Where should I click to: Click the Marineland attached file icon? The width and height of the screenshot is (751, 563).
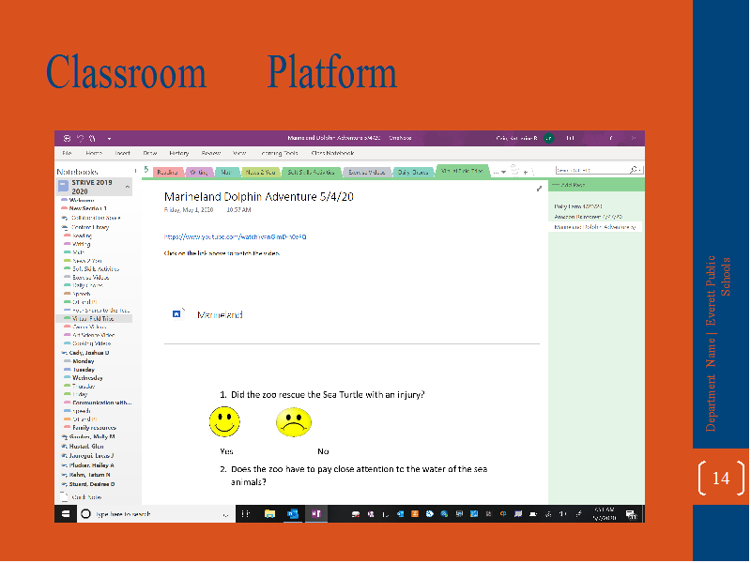tap(176, 314)
